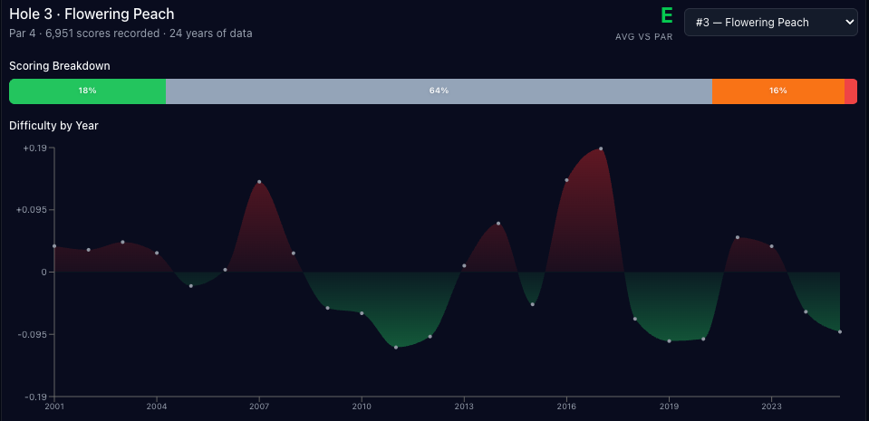Click the green 18% scoring segment
The image size is (869, 421).
coord(87,91)
